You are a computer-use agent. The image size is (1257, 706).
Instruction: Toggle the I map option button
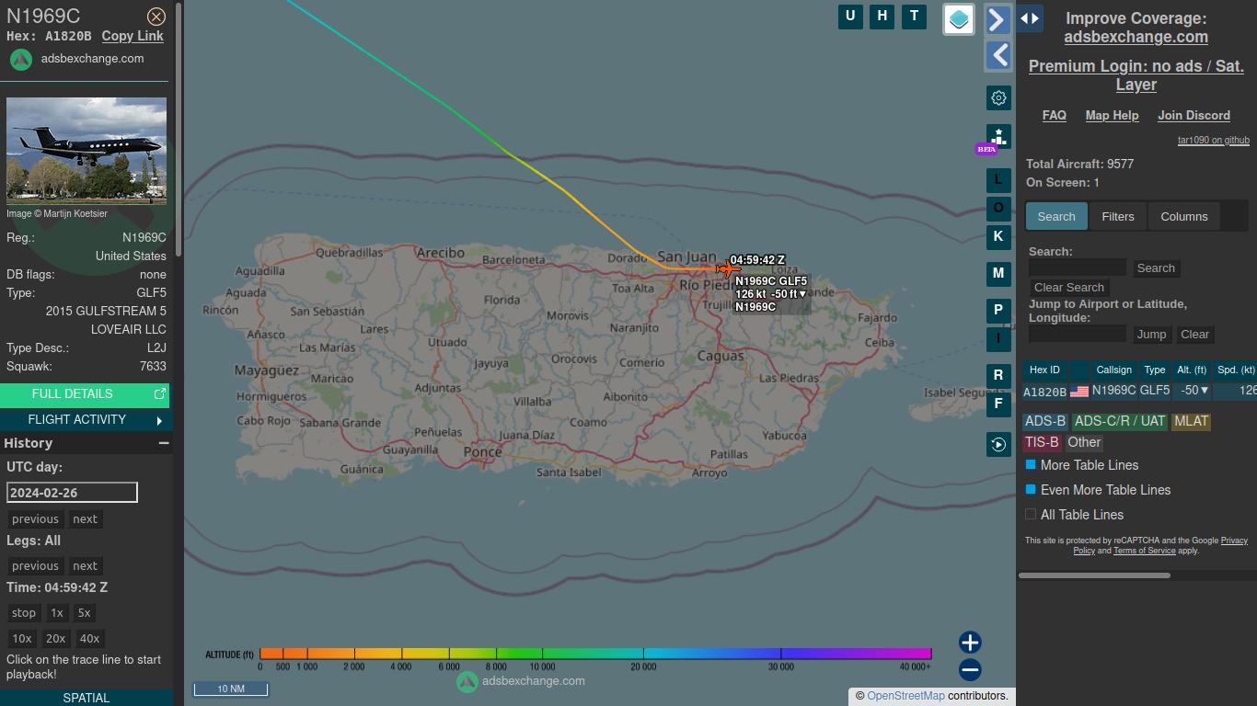tap(998, 339)
